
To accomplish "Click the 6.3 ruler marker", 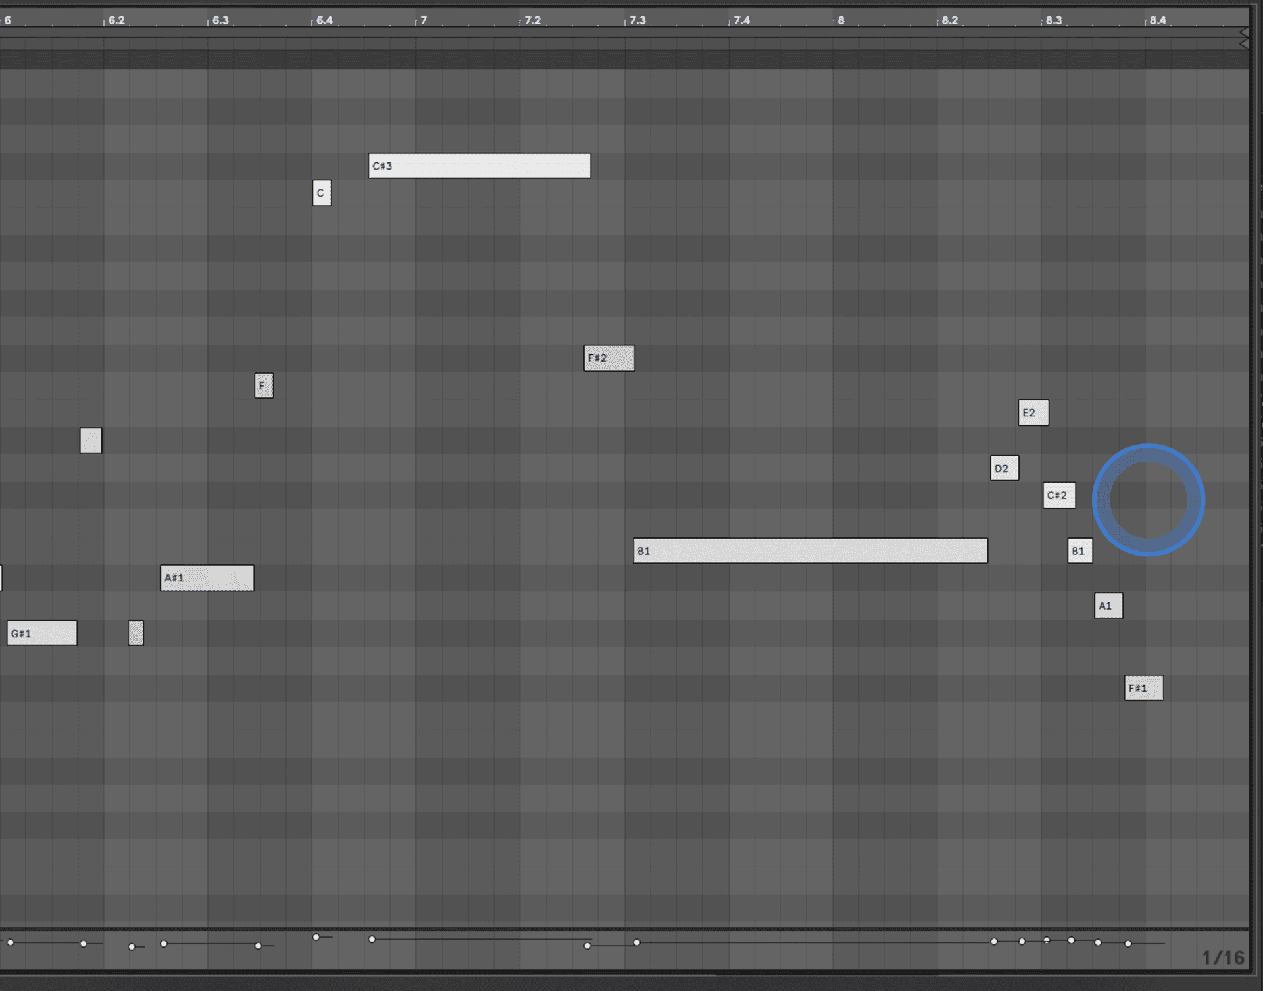I will (220, 20).
